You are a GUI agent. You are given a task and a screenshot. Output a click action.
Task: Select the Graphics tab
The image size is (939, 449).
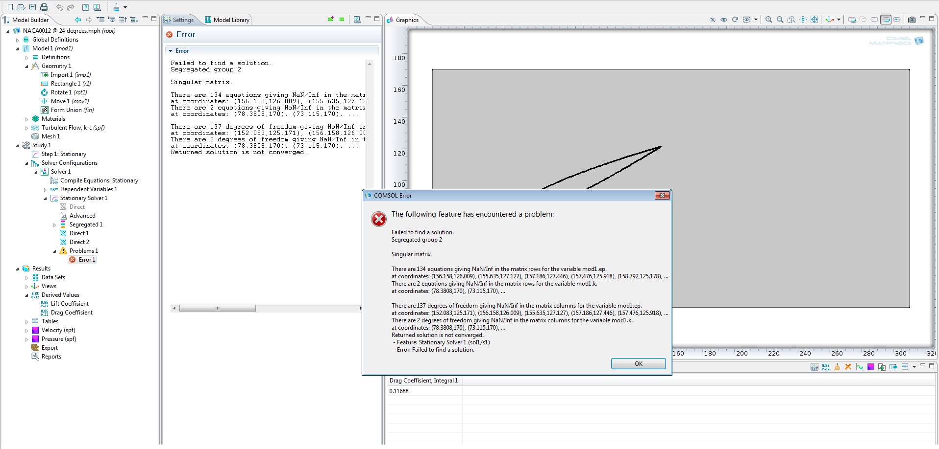pos(403,20)
